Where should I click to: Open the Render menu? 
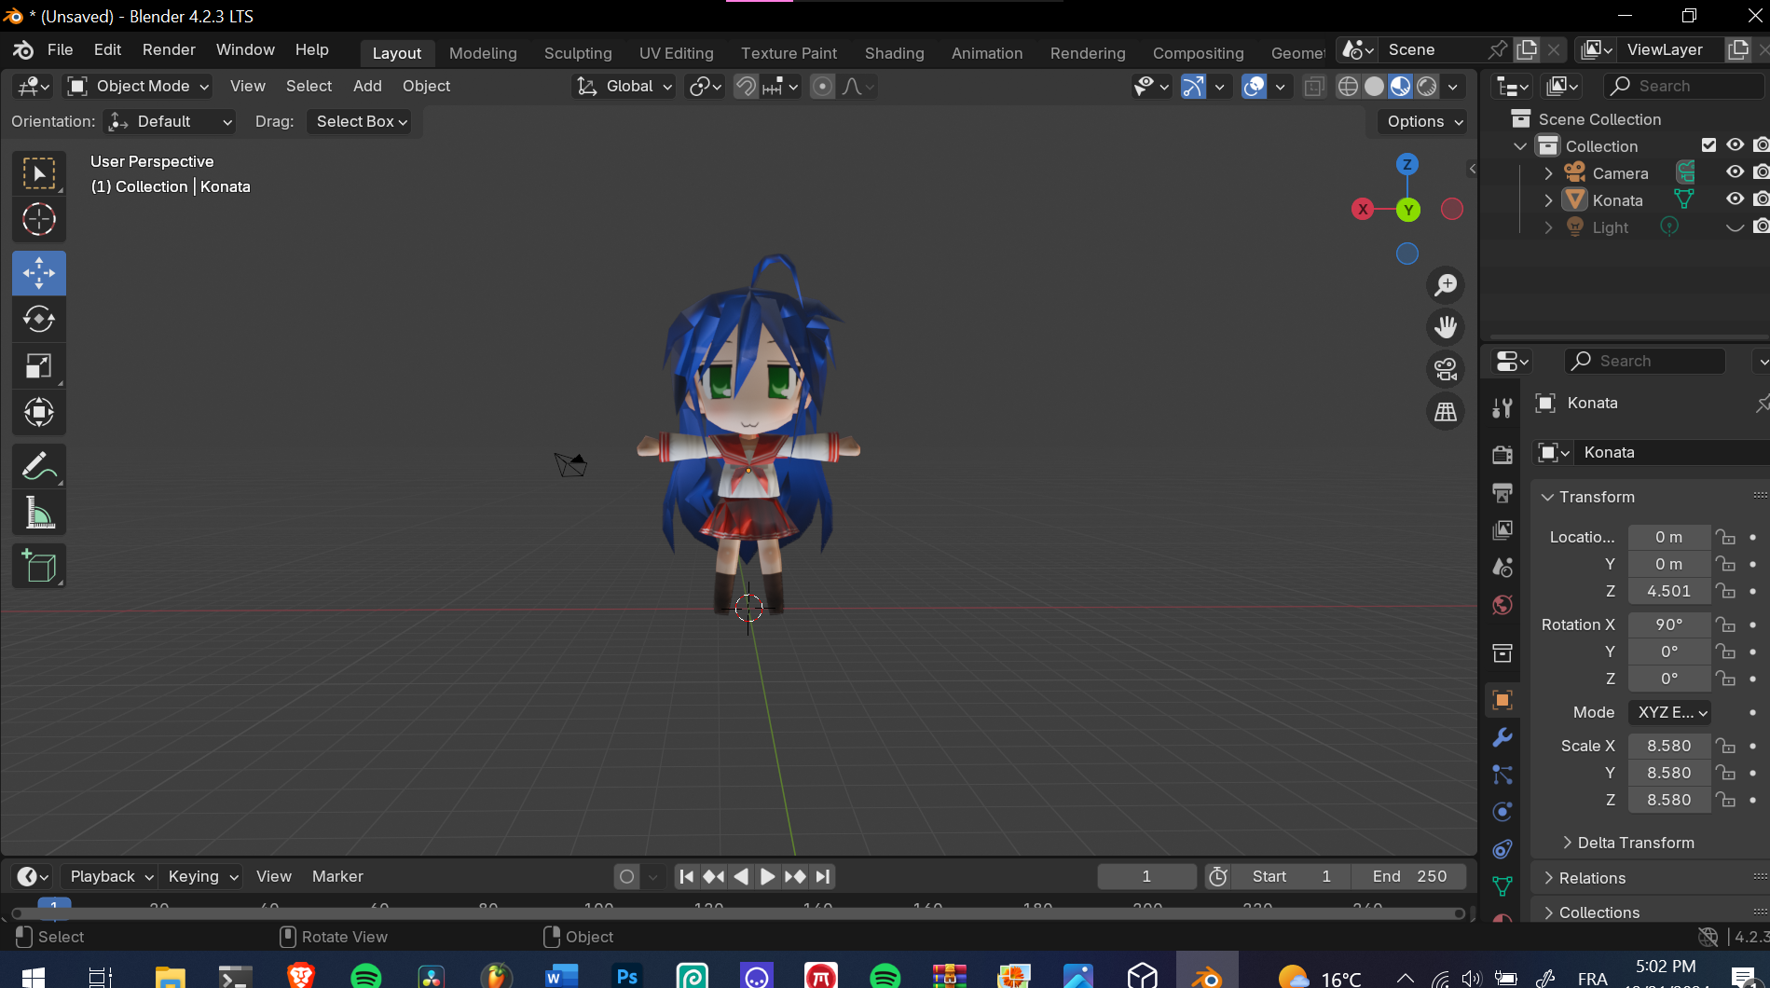click(x=169, y=50)
